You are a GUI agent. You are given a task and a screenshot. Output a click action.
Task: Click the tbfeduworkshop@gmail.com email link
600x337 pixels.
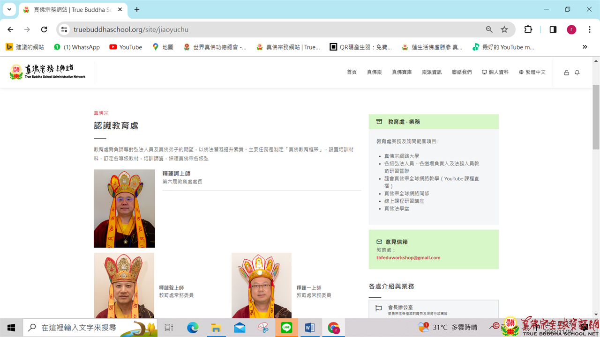click(x=408, y=257)
